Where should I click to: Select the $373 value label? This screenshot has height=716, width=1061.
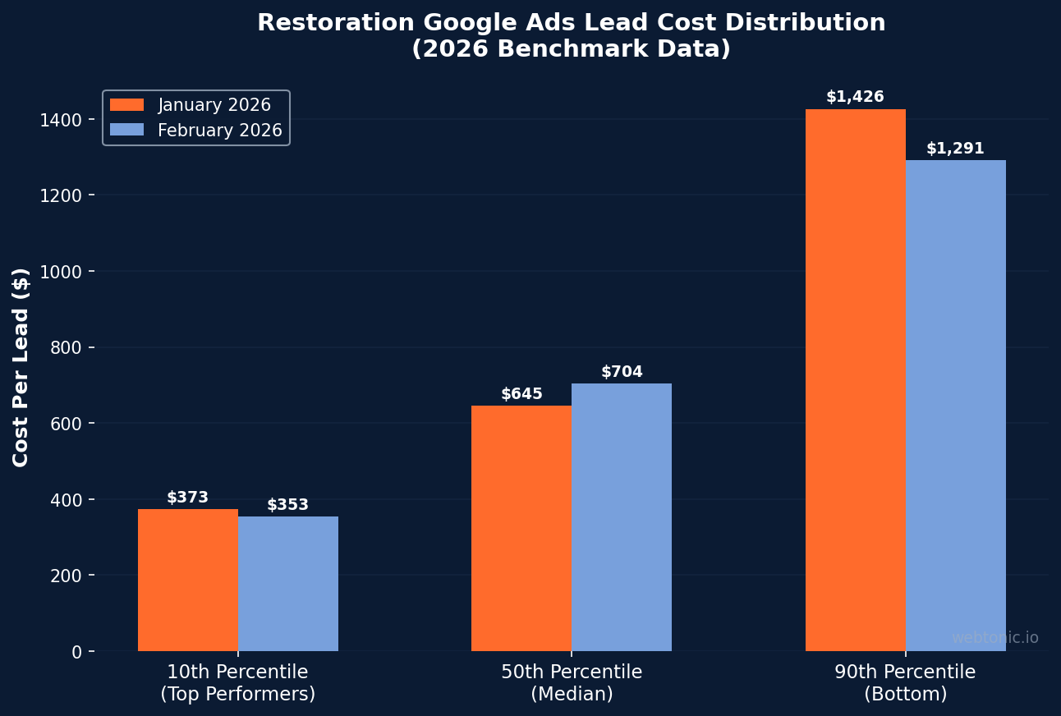point(188,498)
